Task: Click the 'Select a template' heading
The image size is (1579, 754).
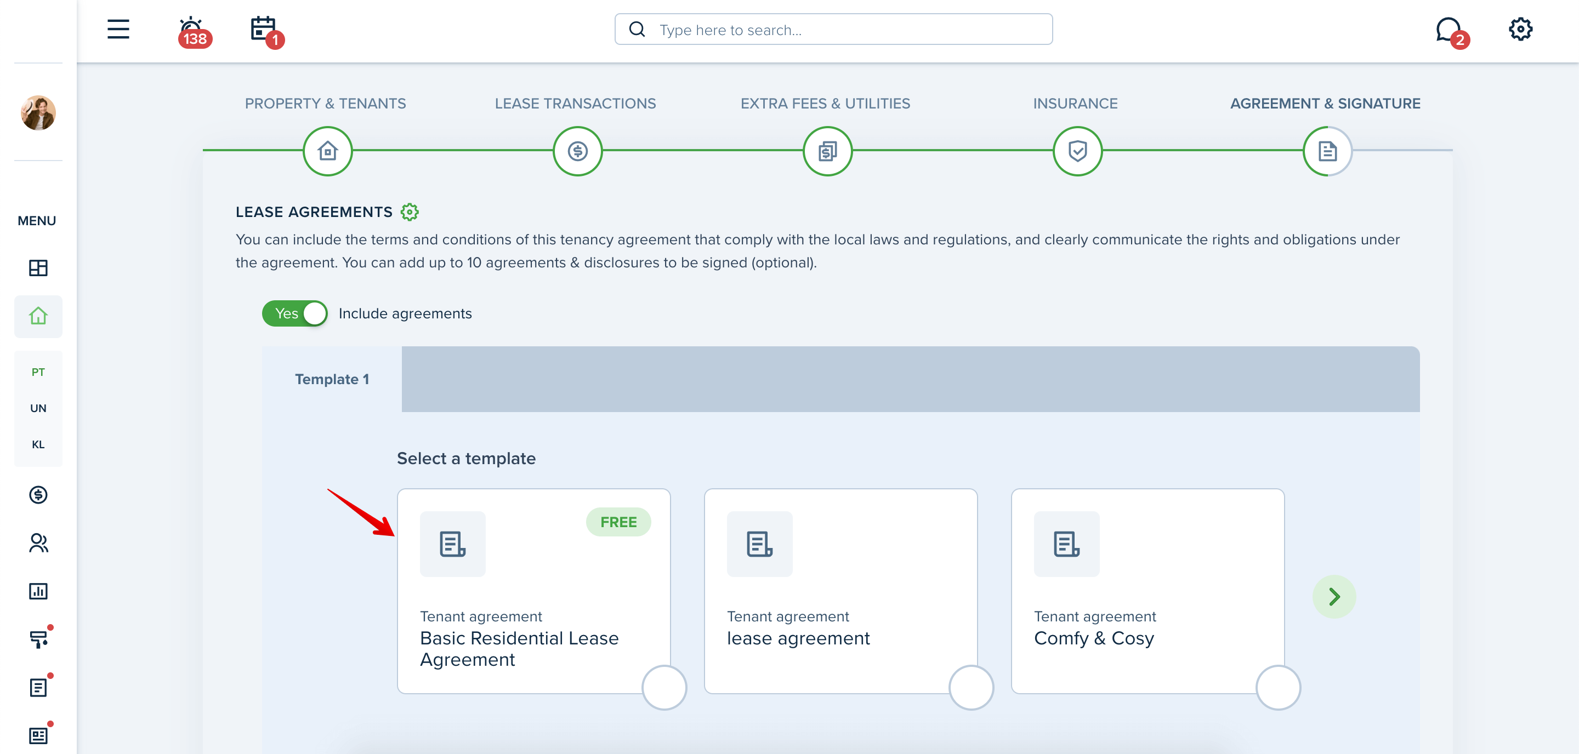Action: tap(466, 459)
